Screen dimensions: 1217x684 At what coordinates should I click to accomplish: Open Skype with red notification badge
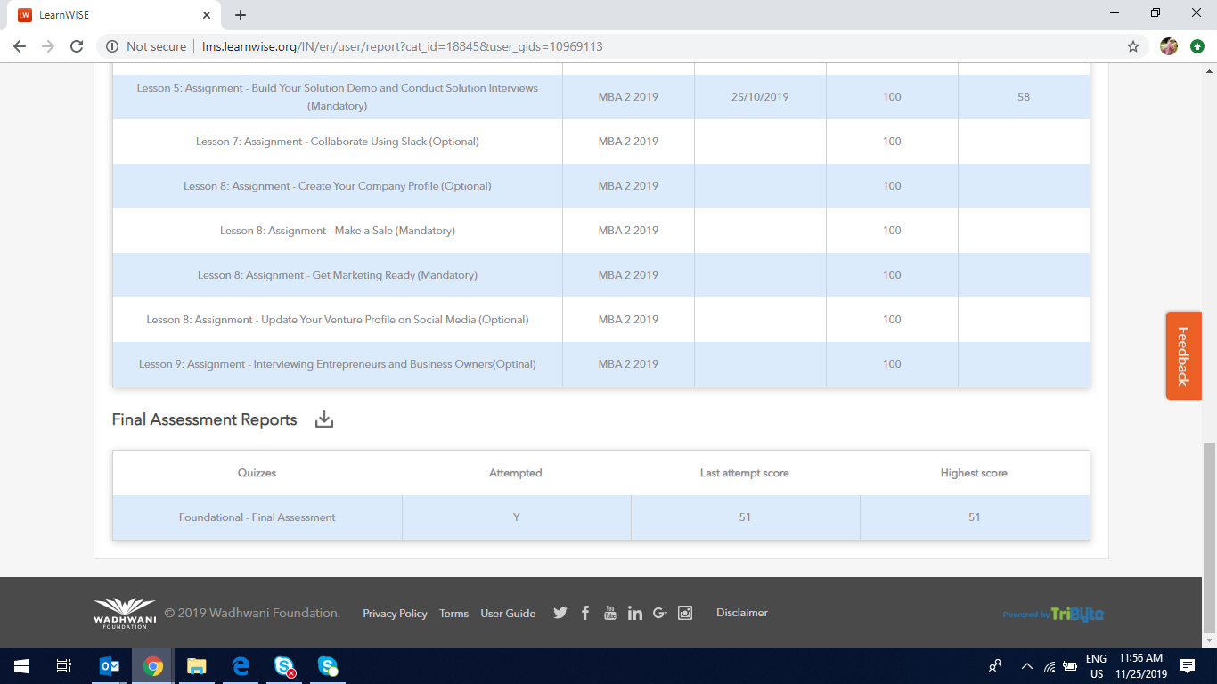pyautogui.click(x=284, y=666)
